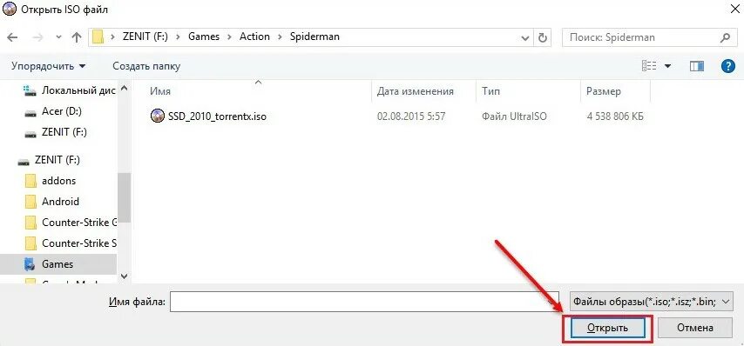This screenshot has width=744, height=346.
Task: Select Games folder in sidebar
Action: pyautogui.click(x=57, y=264)
